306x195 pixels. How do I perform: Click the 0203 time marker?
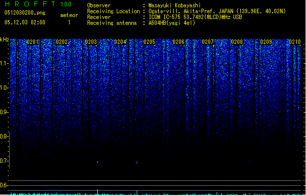(91, 42)
